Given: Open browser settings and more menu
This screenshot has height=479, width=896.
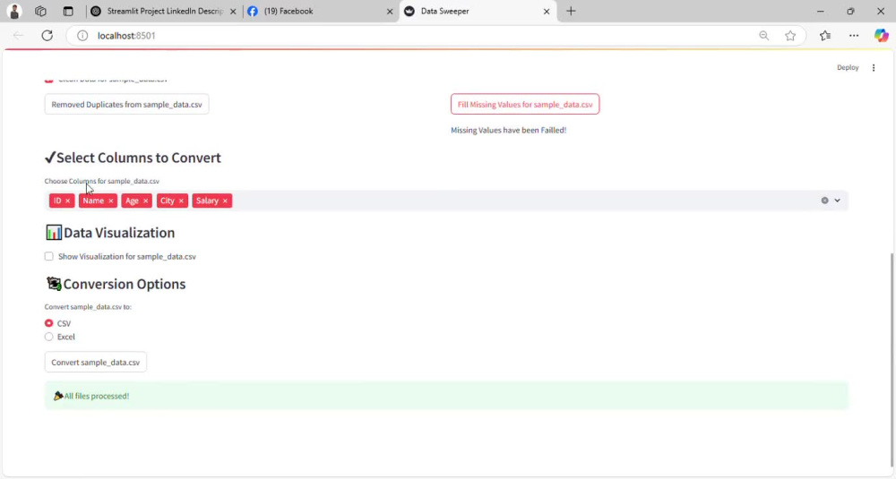Looking at the screenshot, I should pyautogui.click(x=854, y=36).
